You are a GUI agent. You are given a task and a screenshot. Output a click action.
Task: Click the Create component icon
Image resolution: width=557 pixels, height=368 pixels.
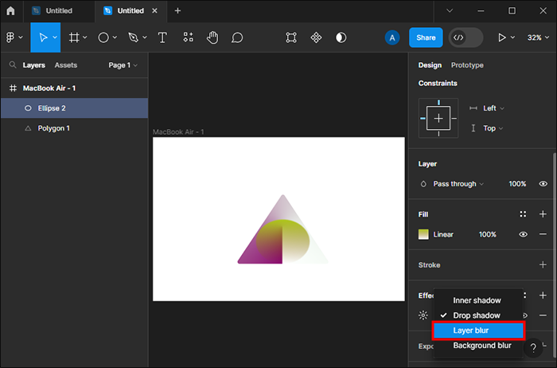pos(316,37)
